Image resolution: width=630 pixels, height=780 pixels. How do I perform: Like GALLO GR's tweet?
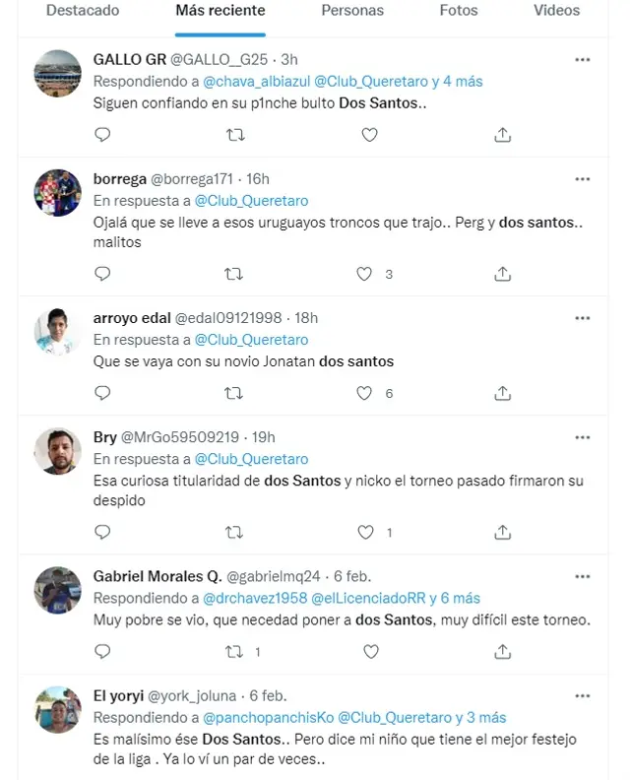point(369,135)
